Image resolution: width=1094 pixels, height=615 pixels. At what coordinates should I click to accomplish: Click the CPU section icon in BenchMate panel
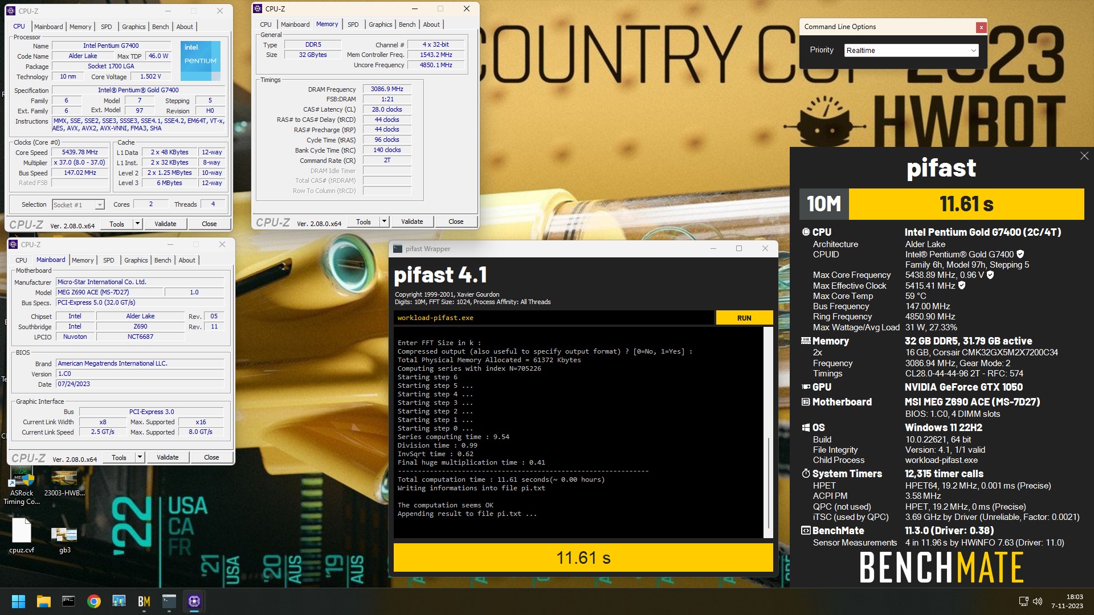coord(806,232)
